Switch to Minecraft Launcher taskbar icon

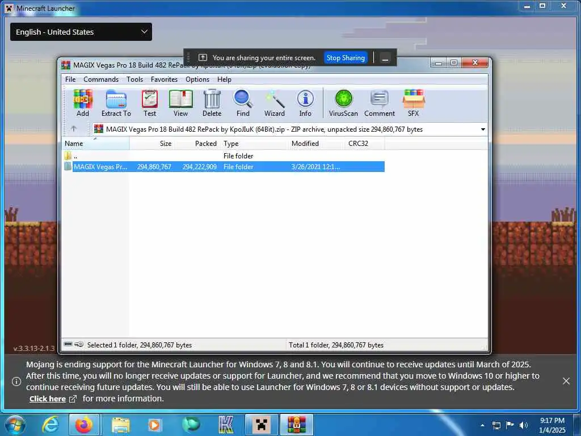262,425
